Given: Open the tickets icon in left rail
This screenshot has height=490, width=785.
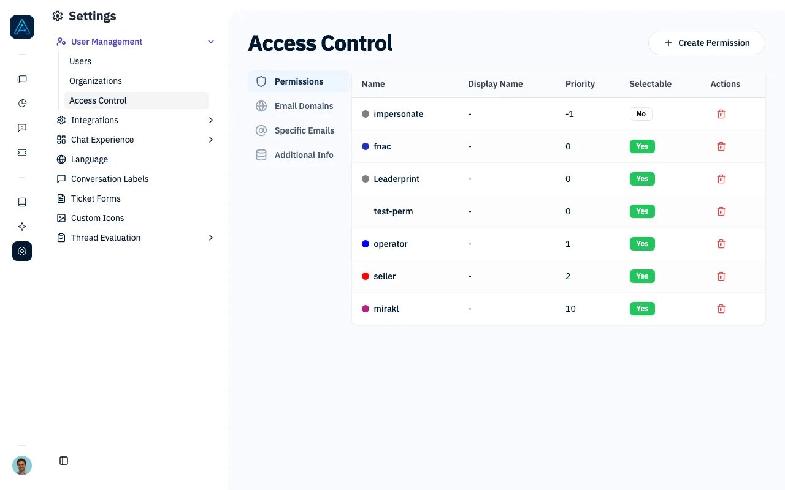Looking at the screenshot, I should [x=22, y=153].
